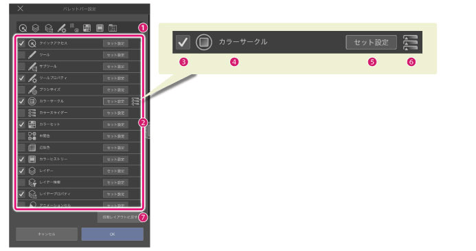Open セット設定 for カラーヒストリー row
The width and height of the screenshot is (476, 251).
coord(115,159)
